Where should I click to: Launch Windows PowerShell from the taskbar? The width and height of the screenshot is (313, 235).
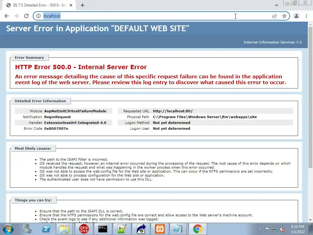[x=46, y=229]
